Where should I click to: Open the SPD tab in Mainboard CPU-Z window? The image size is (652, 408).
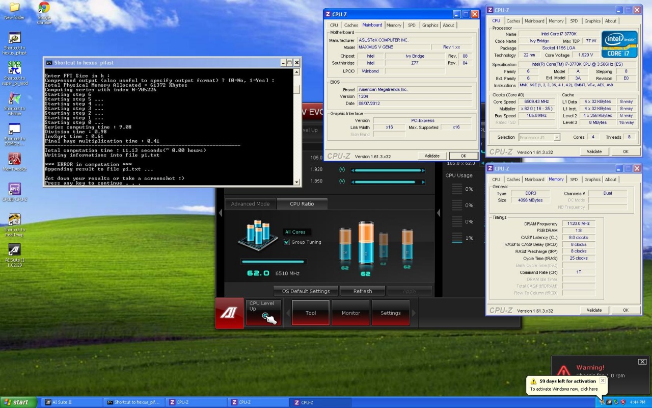411,25
